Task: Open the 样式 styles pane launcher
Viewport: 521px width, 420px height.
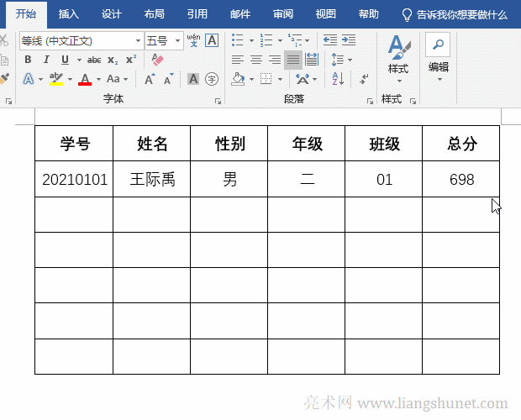Action: pos(413,101)
